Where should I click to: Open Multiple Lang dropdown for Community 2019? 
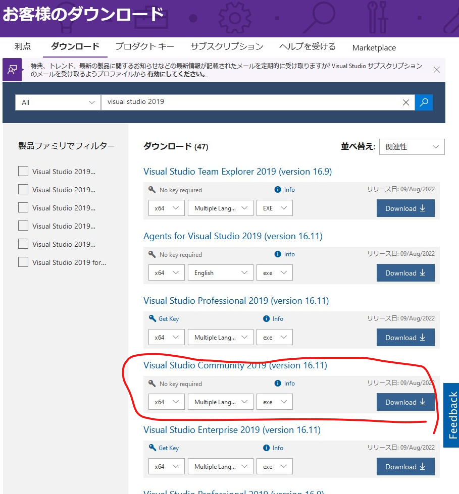click(x=220, y=402)
